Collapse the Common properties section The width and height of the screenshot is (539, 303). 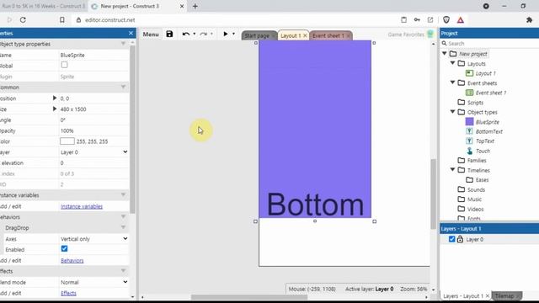pos(123,87)
